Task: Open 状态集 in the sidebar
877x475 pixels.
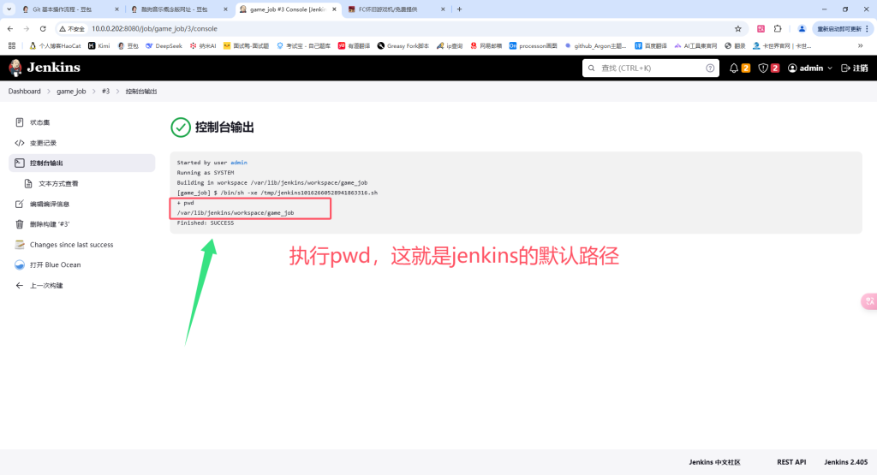Action: 39,122
